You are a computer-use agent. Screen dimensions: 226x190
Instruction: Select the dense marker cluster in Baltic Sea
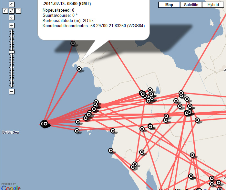tap(45, 123)
